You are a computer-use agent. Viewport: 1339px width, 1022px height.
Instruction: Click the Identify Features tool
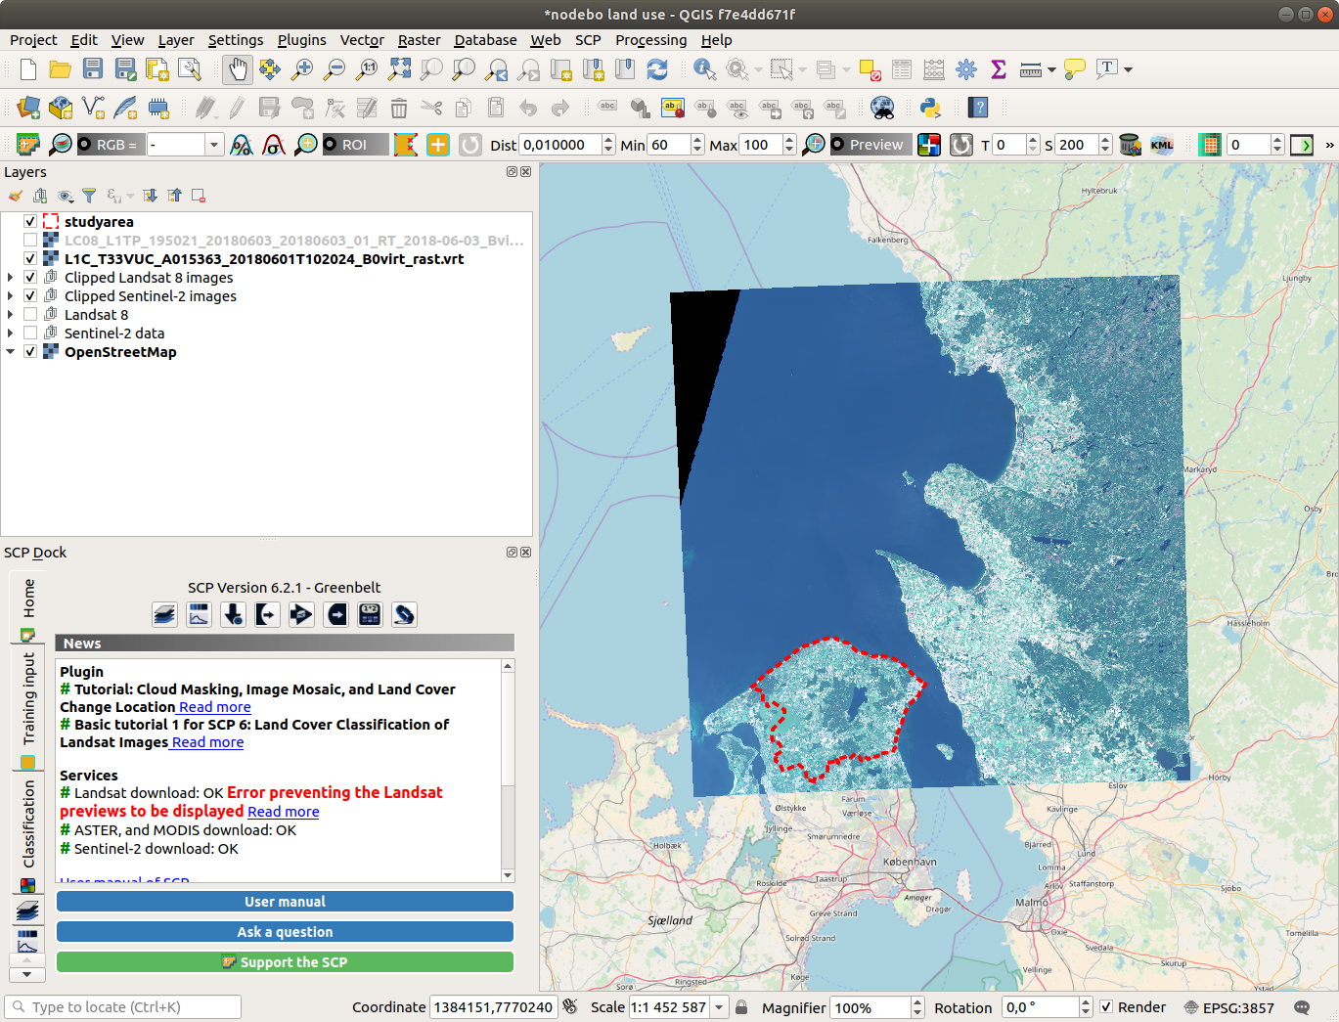(704, 69)
